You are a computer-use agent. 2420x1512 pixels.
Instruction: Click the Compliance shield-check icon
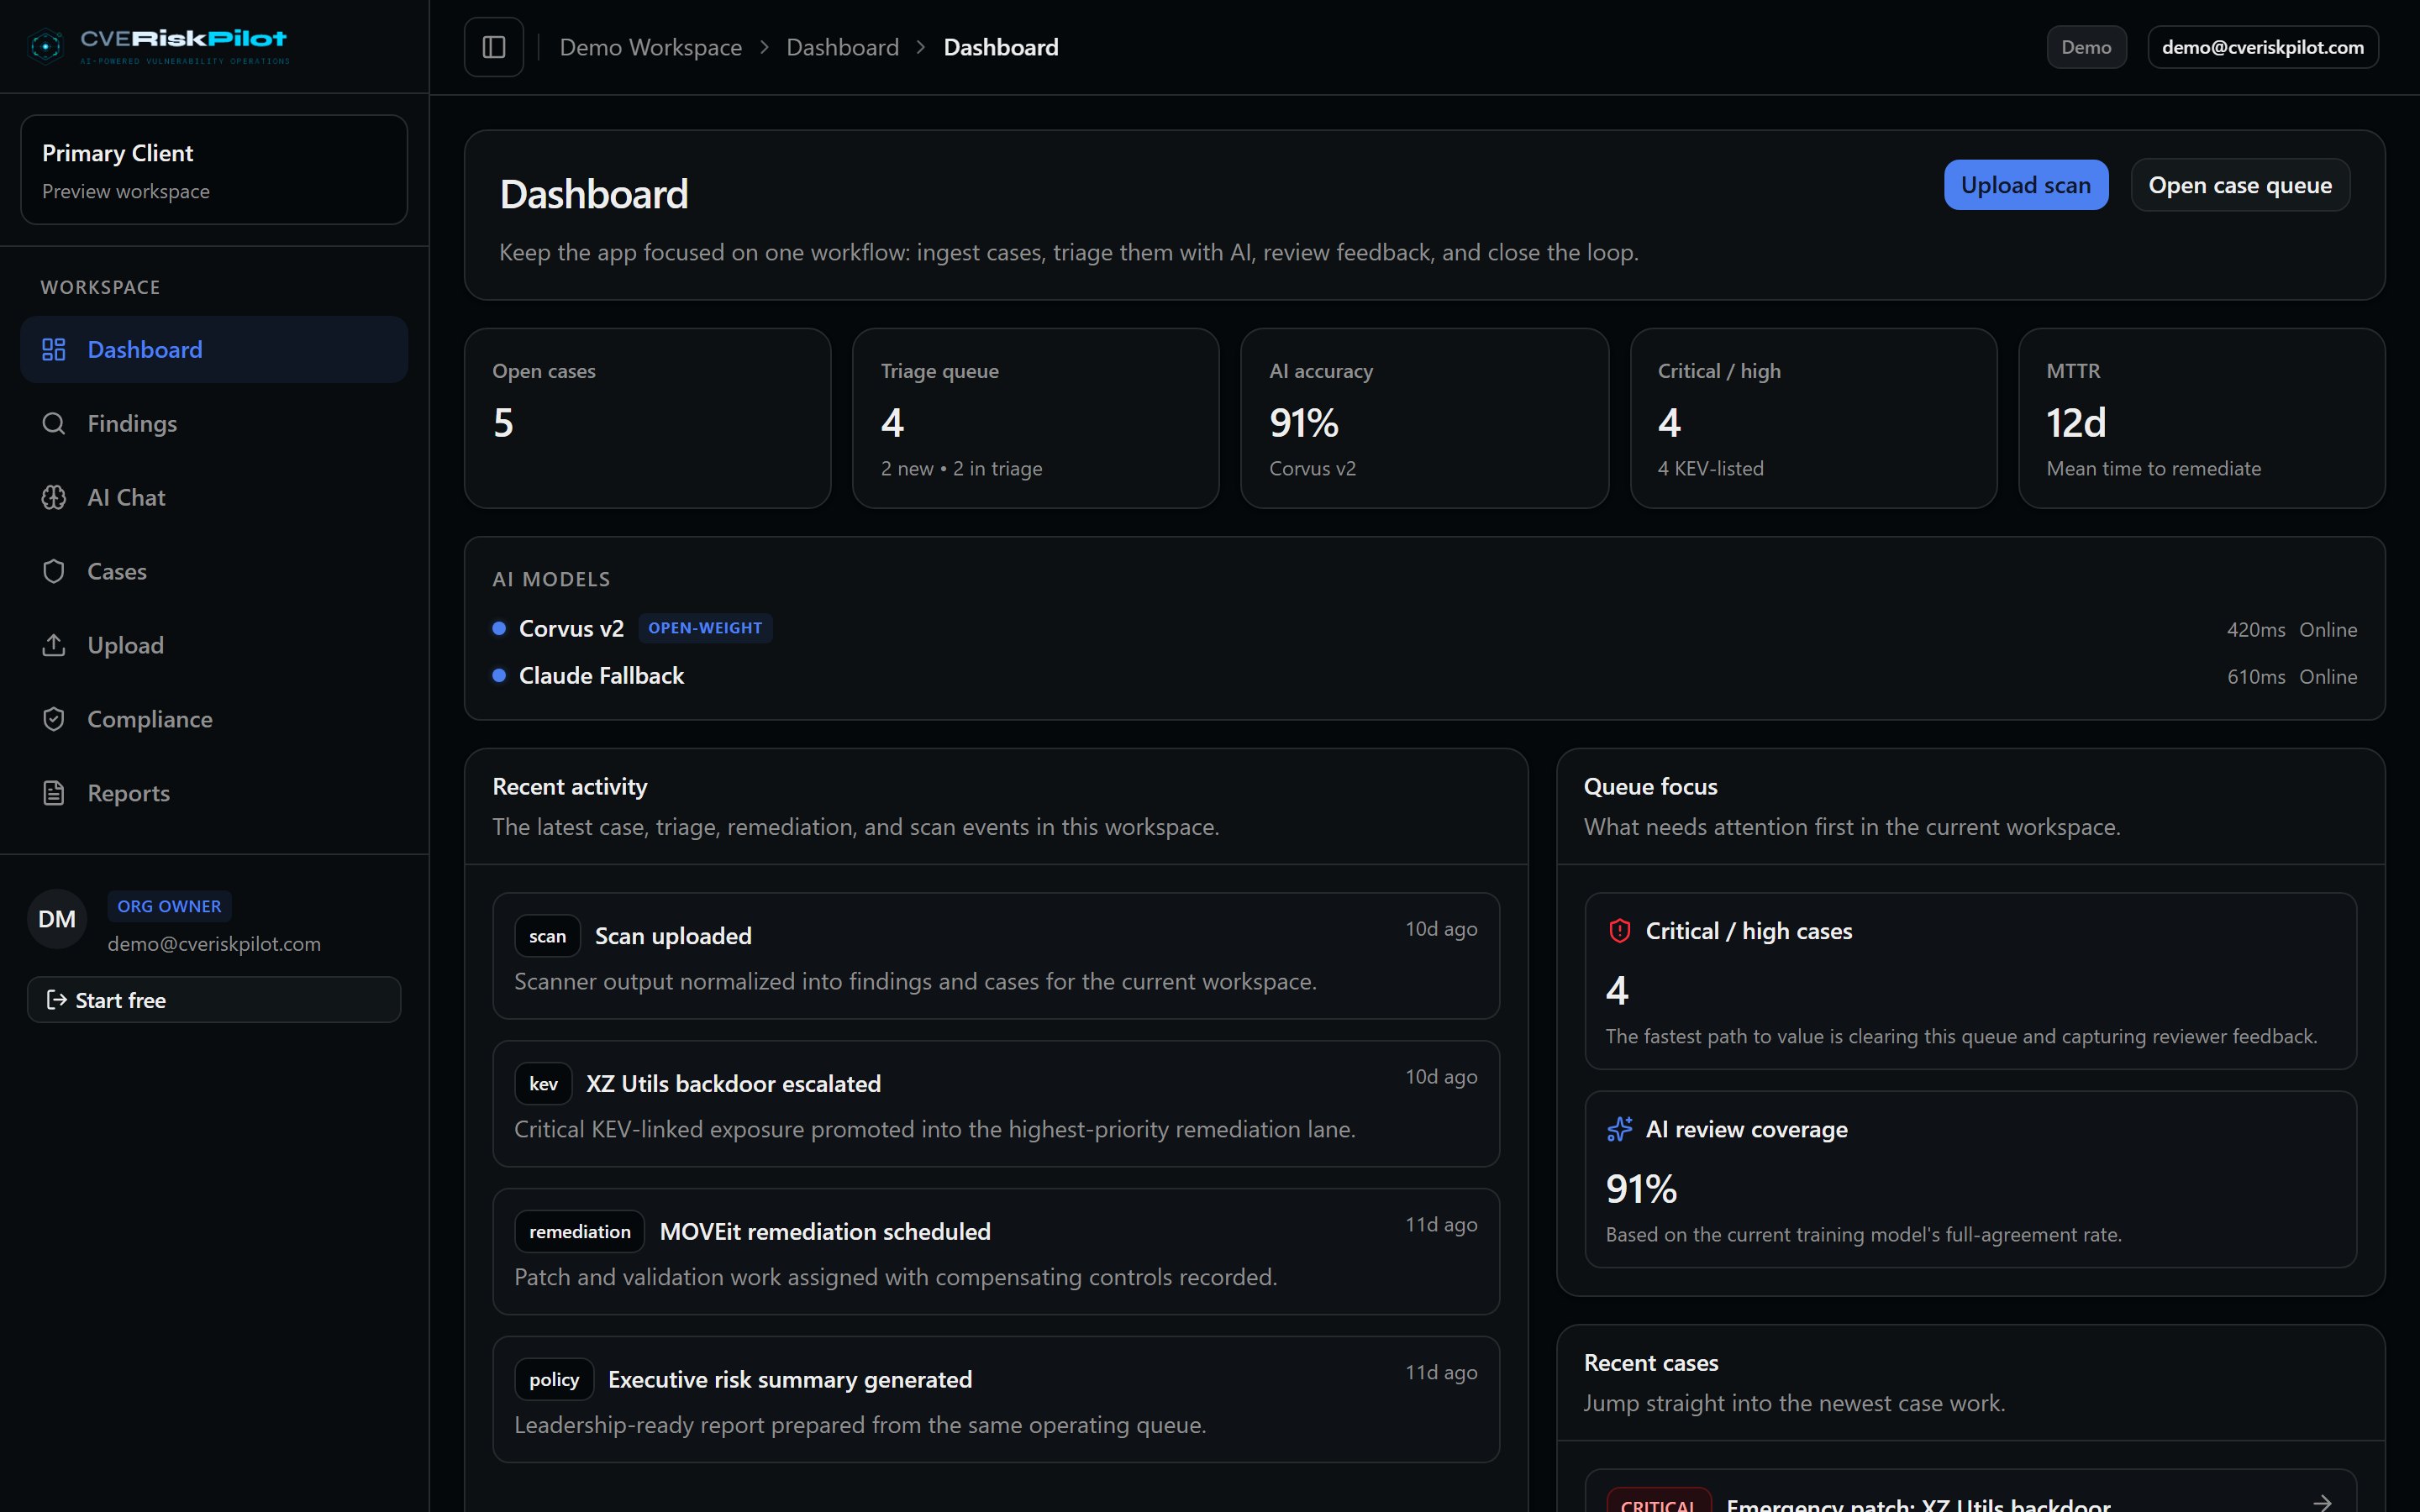54,719
